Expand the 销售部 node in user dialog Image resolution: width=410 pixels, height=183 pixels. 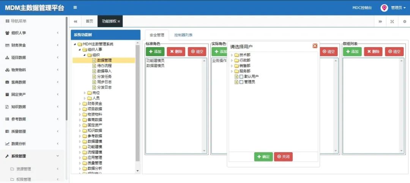click(x=232, y=66)
